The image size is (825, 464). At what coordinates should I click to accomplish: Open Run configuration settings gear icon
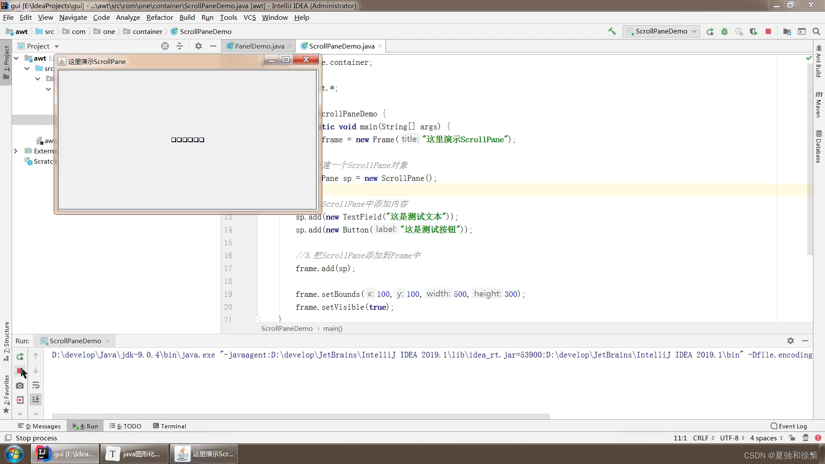791,341
